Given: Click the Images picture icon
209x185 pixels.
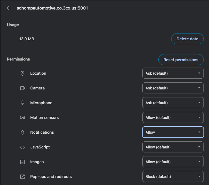Looking at the screenshot, I should coord(22,162).
